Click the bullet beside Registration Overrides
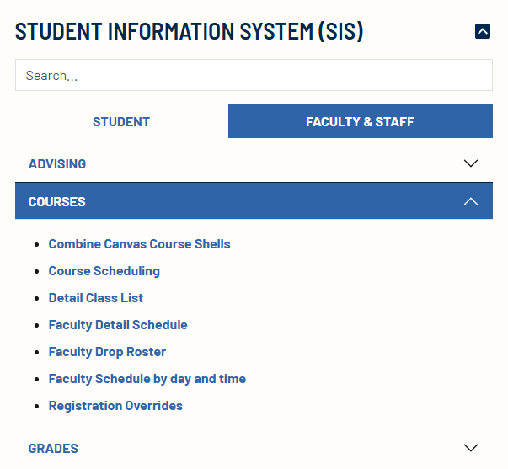508x469 pixels. pos(37,407)
